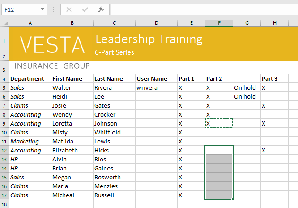This screenshot has width=298, height=208.
Task: Click the Leadership Training title banner
Action: (149, 39)
